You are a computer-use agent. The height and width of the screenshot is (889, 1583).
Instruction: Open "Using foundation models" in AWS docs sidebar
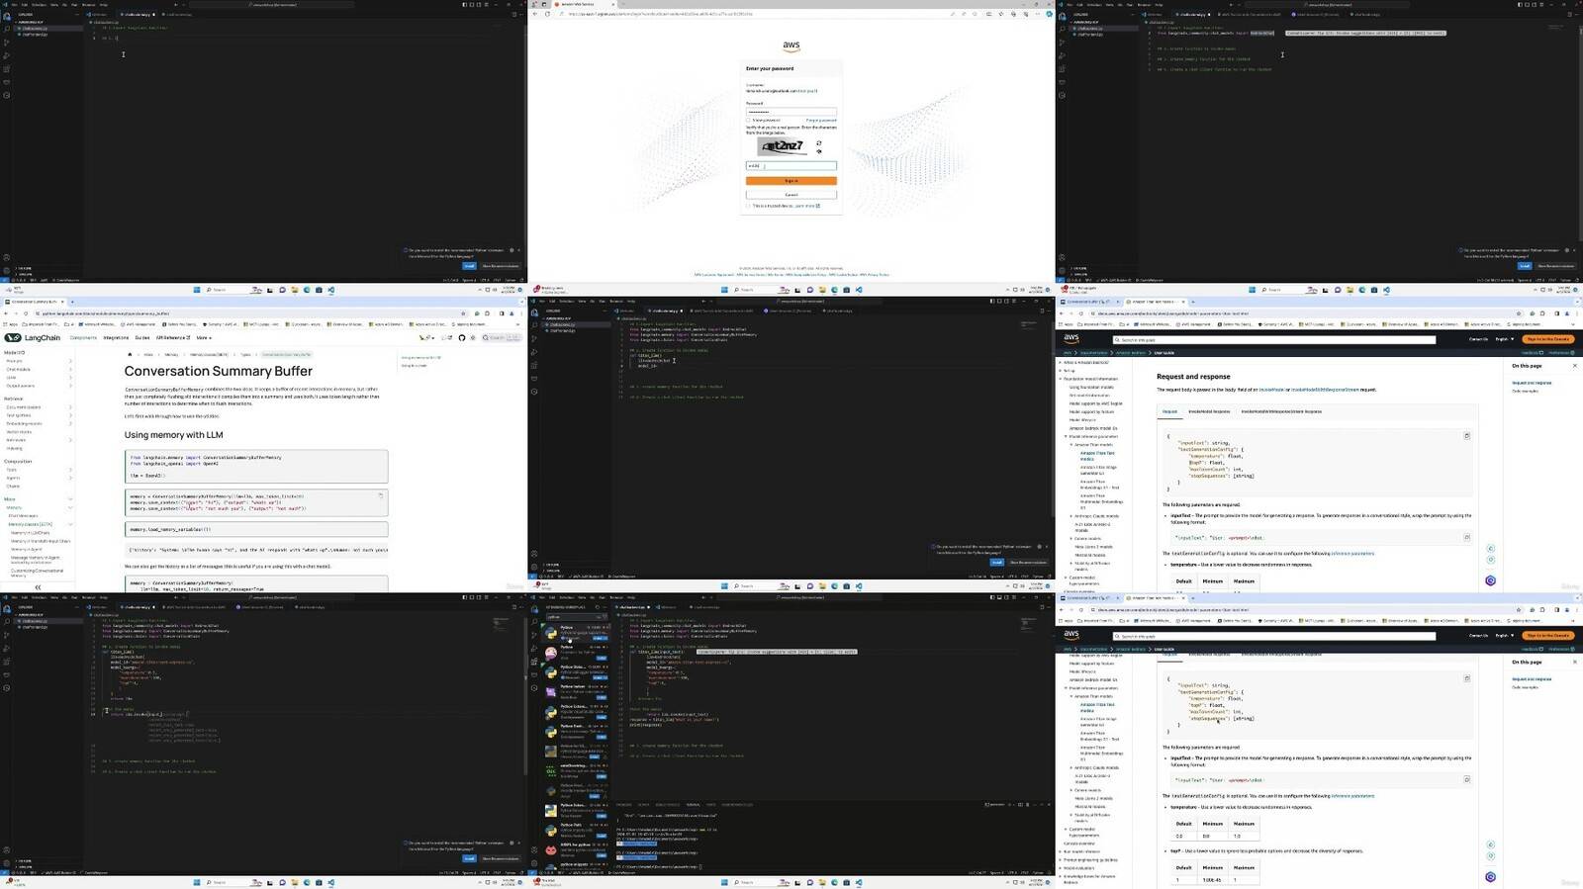coord(1091,387)
